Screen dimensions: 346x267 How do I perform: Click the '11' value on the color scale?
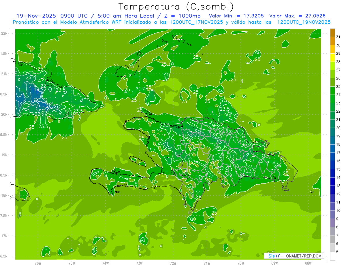(339, 202)
